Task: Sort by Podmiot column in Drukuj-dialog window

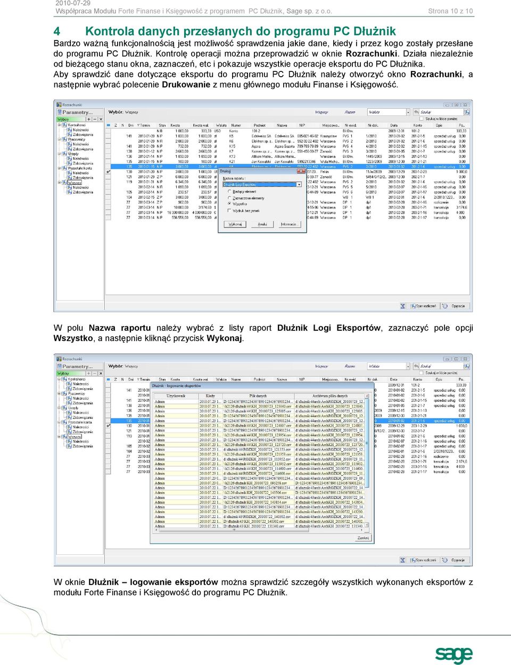Action: click(260, 125)
